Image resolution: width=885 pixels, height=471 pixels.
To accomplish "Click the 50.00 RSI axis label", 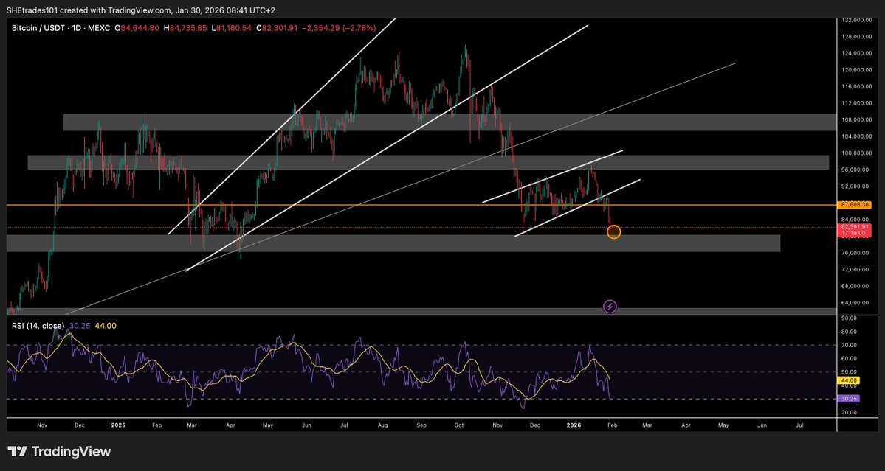I will click(x=849, y=371).
